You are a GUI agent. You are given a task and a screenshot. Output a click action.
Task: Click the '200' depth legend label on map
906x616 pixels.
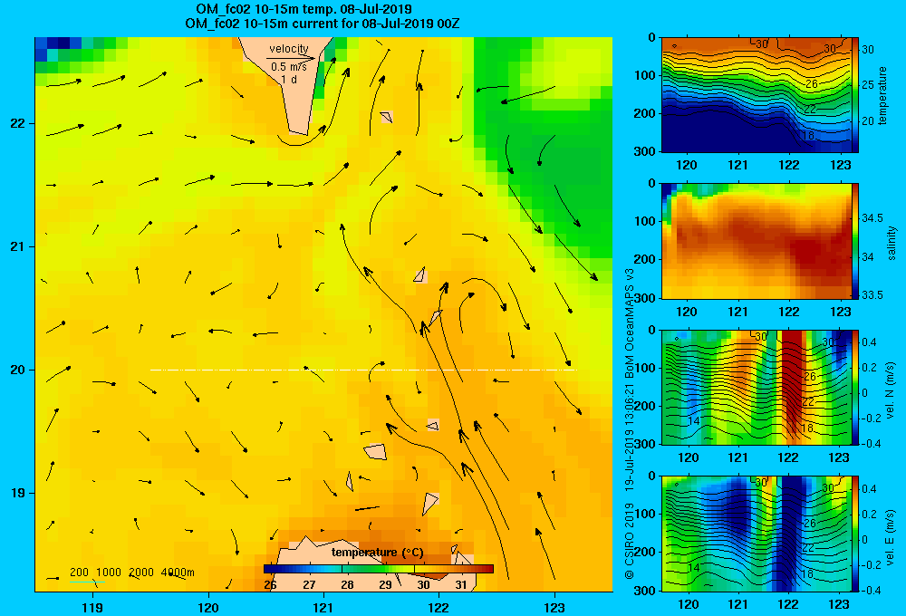79,573
